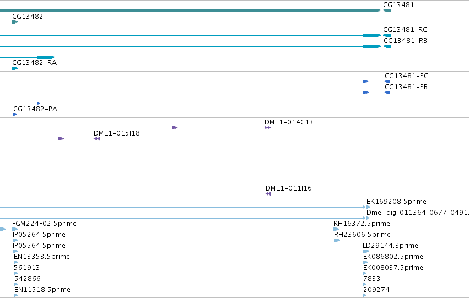The height and width of the screenshot is (298, 469).
Task: Select the RH23606.5prime arrow glyph
Action: [x=337, y=240]
